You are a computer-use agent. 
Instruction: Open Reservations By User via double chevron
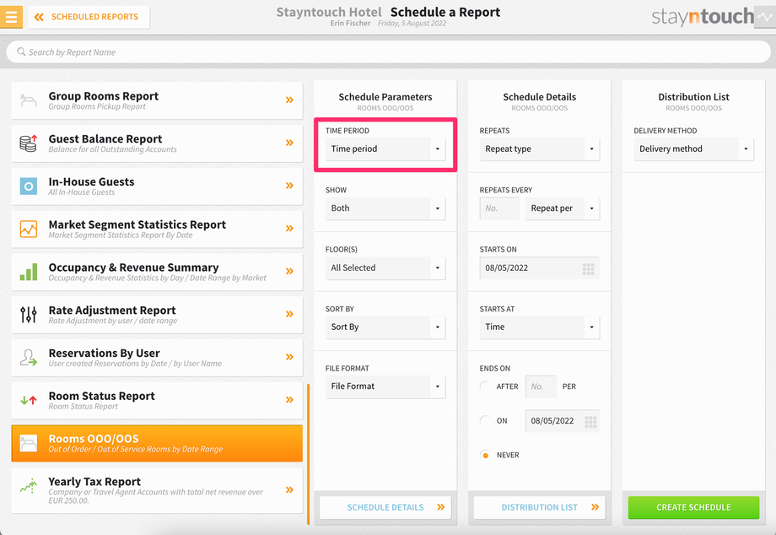click(x=289, y=357)
